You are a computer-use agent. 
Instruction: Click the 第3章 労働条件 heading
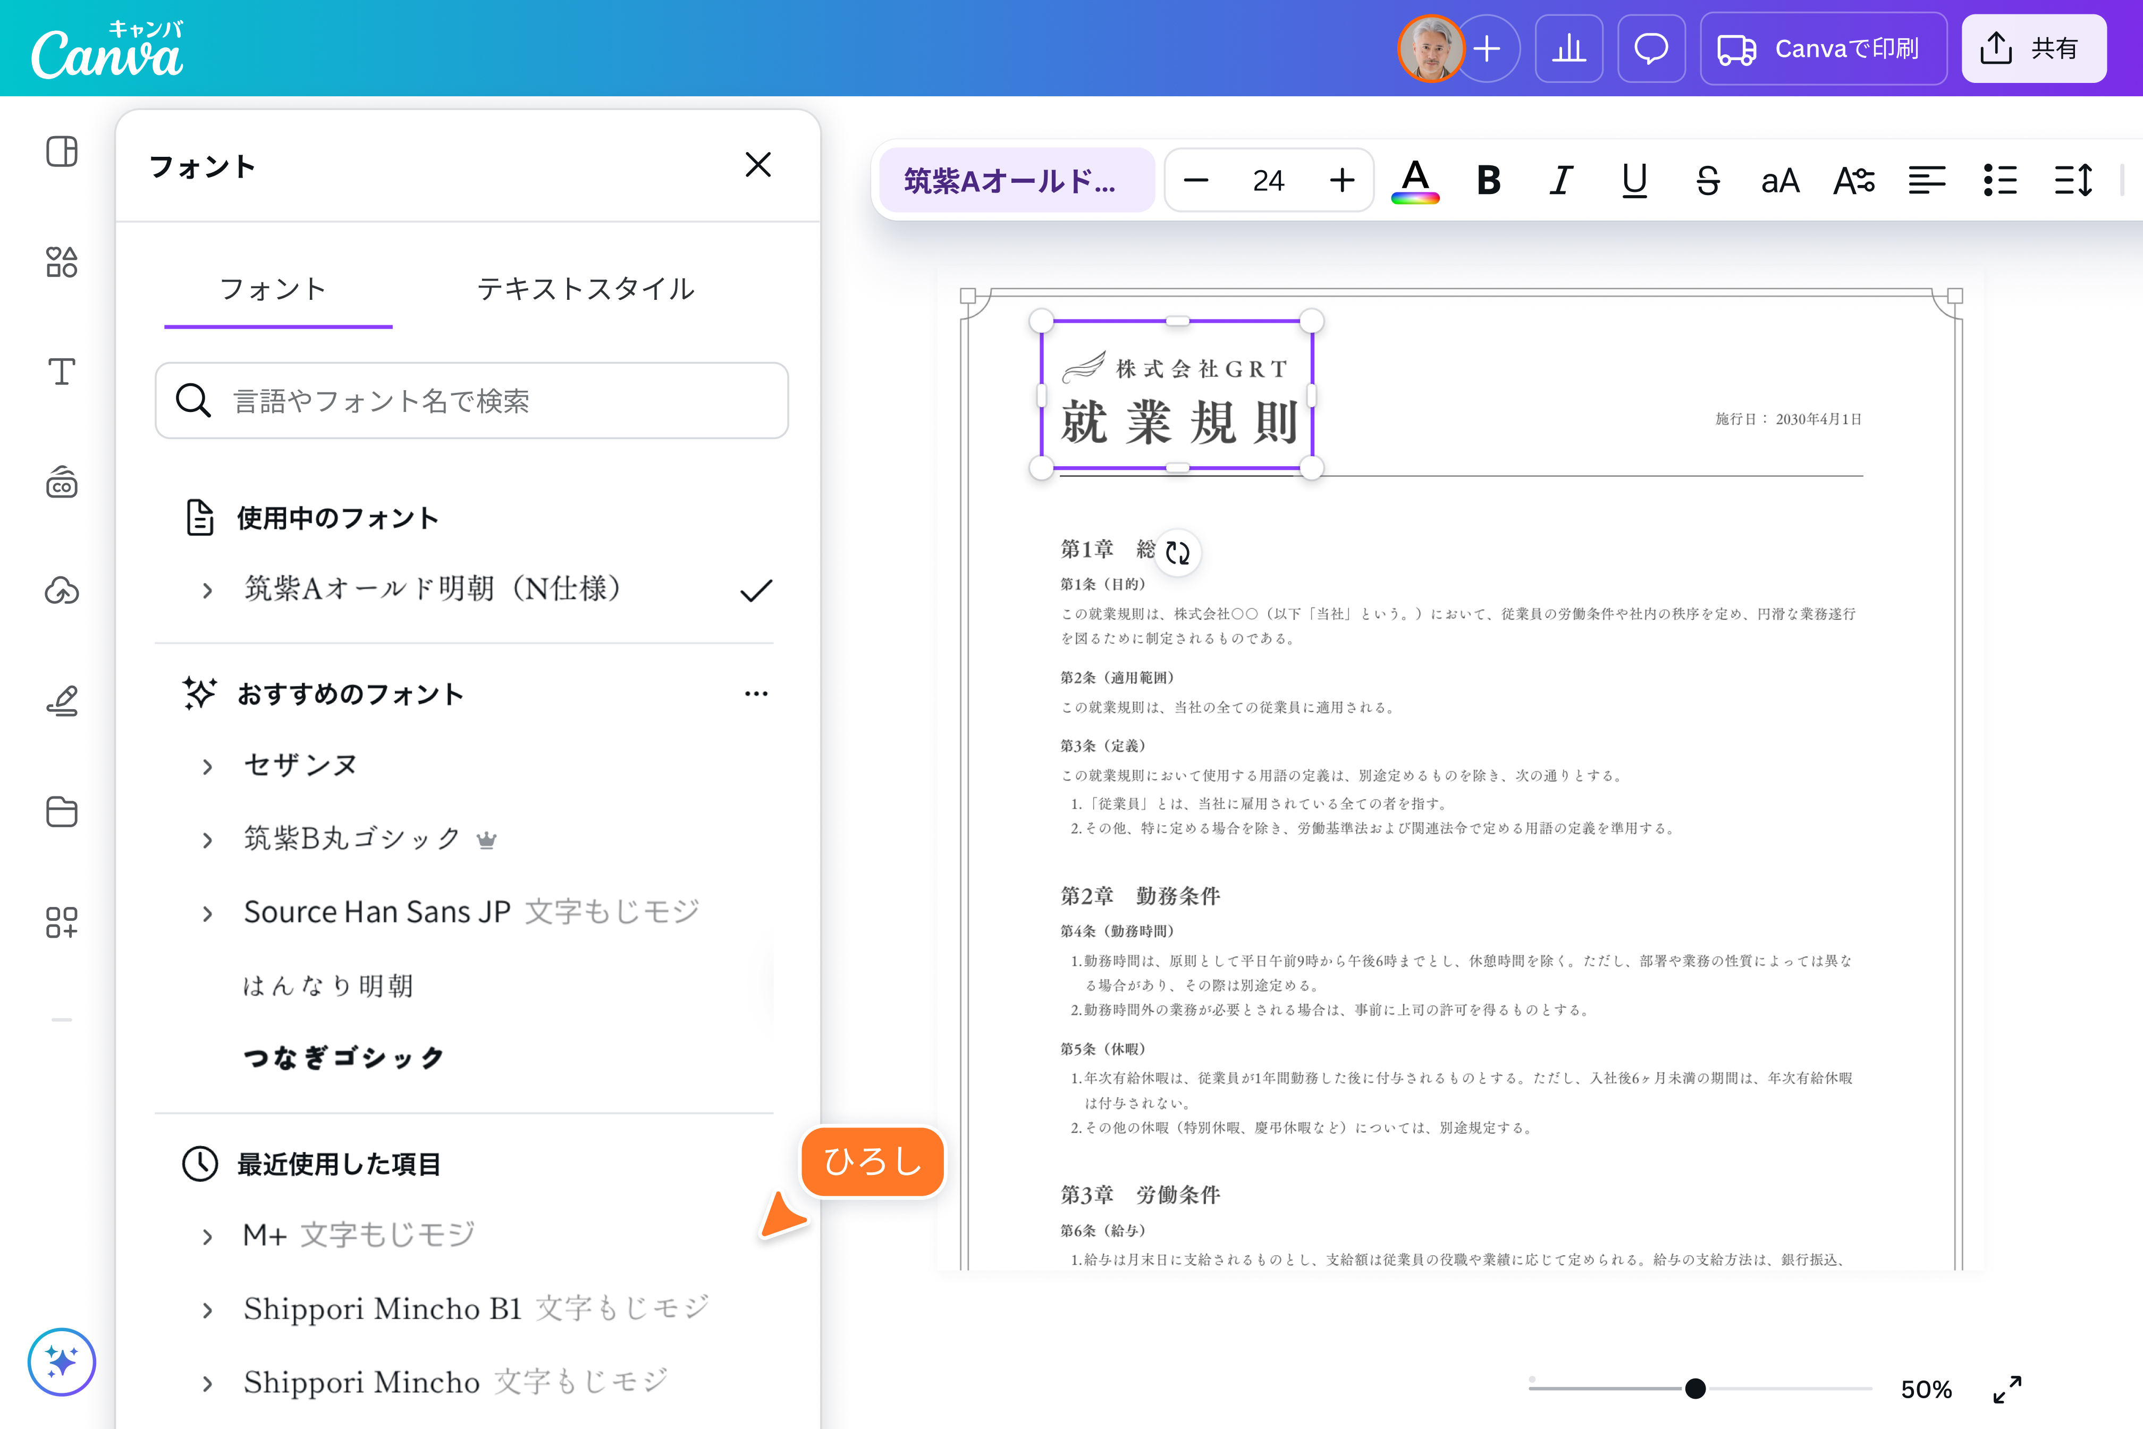(1140, 1195)
